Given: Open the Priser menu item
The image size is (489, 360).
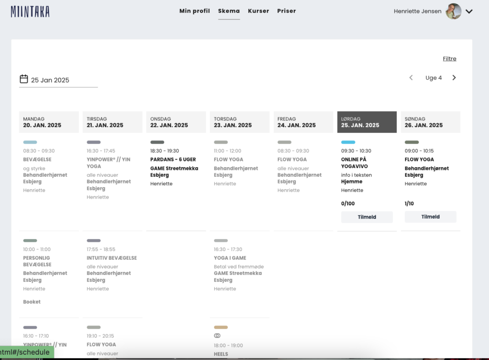Looking at the screenshot, I should (287, 11).
